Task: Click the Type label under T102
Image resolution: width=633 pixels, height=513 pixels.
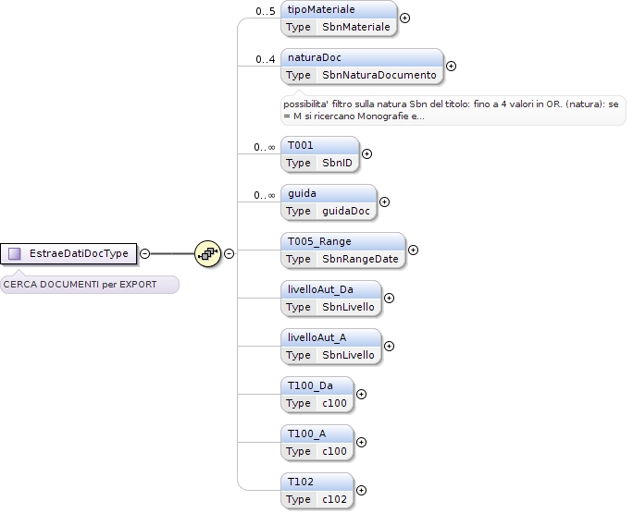Action: pyautogui.click(x=298, y=499)
